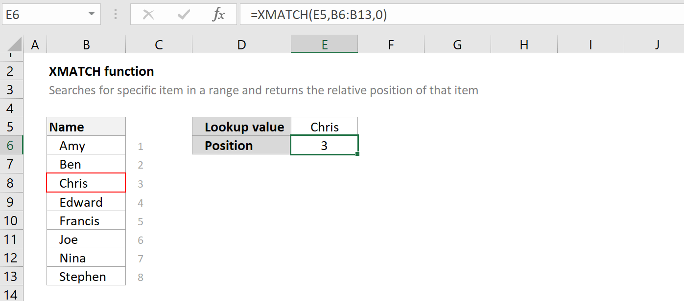684x301 pixels.
Task: Select the cell showing the XMATCH result 3
Action: (324, 145)
